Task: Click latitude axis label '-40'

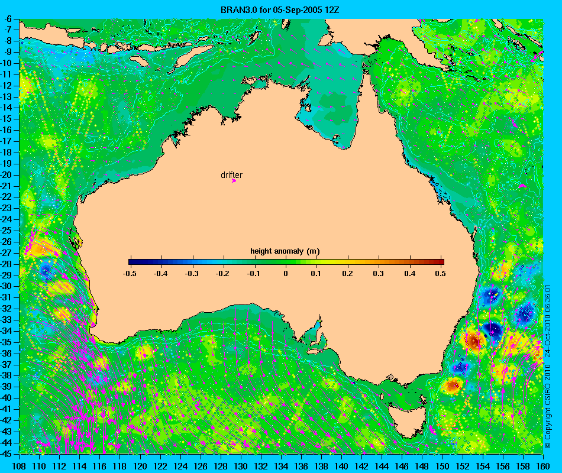Action: (7, 398)
